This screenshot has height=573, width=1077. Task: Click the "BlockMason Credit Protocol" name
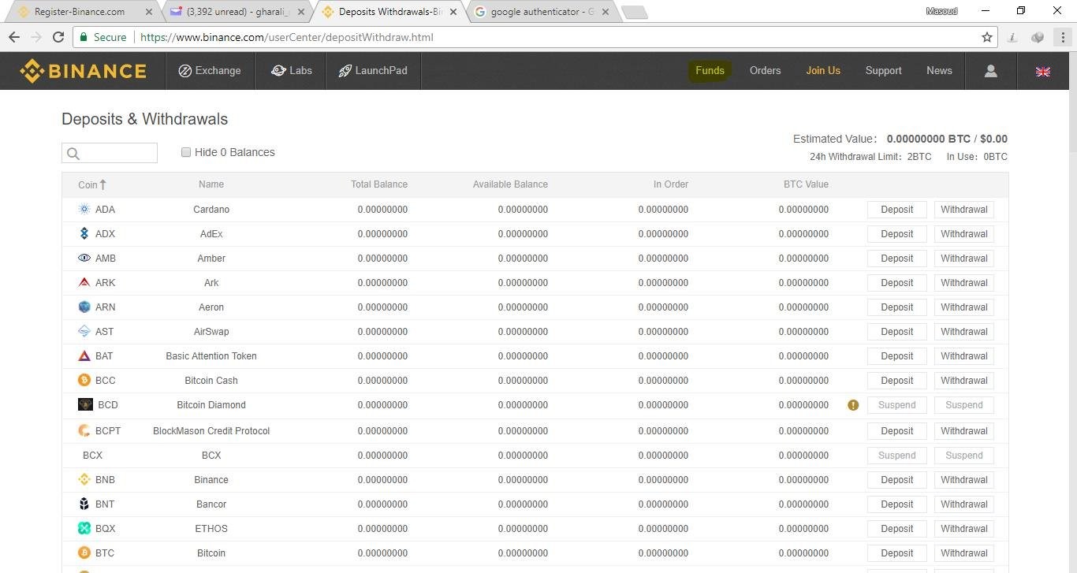(x=211, y=431)
